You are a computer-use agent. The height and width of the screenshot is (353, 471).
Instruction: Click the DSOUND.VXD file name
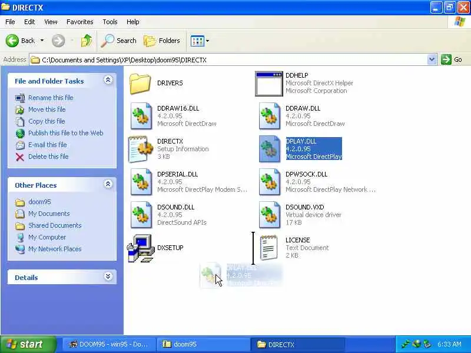click(304, 207)
